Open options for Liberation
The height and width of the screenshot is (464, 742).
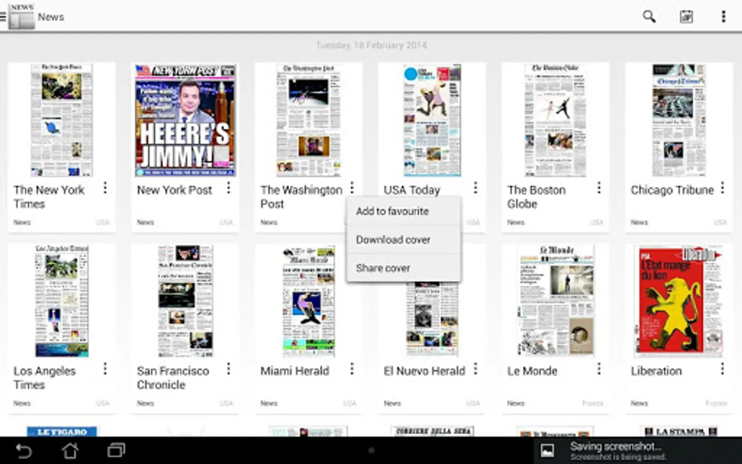[722, 369]
